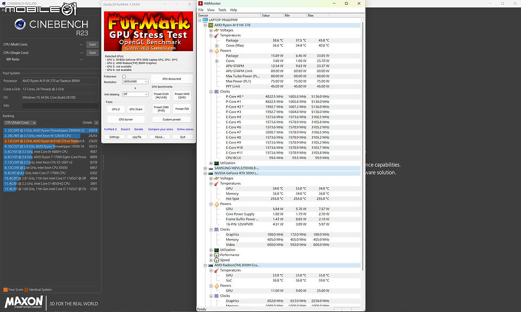The width and height of the screenshot is (521, 312).
Task: Click the flame icon of the Radeon 890M Powers
Action: point(217,286)
